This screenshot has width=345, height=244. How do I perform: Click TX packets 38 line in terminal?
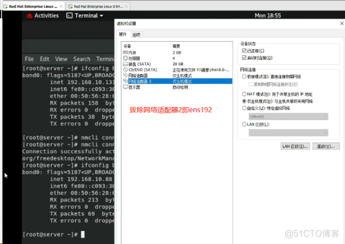(82, 117)
